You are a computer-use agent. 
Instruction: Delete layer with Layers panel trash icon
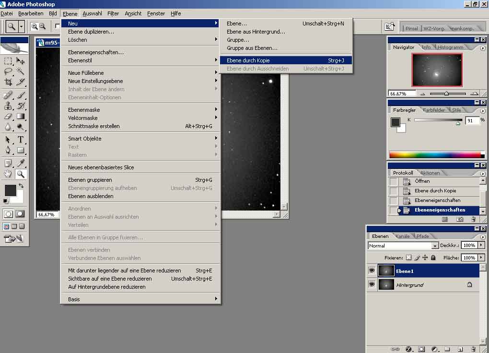[473, 349]
